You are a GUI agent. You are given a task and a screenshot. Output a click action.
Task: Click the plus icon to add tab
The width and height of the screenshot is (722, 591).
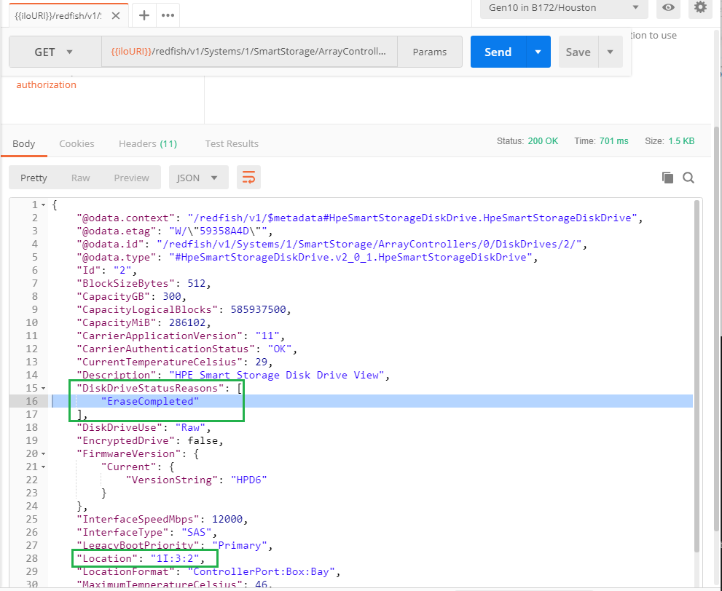pos(144,15)
